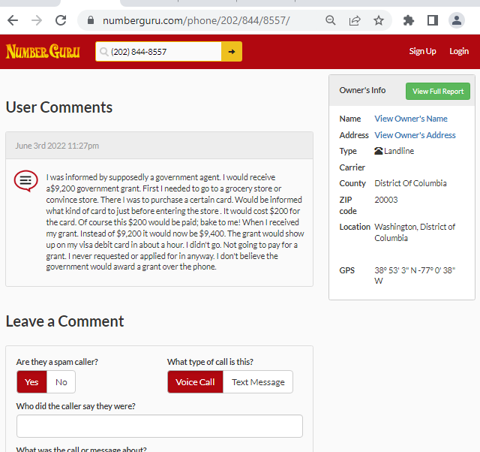
Task: Open the Login page
Action: [x=459, y=51]
